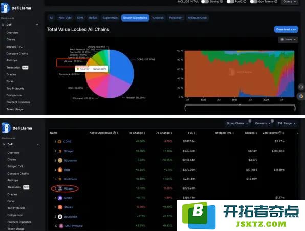Enable the Pool2 toggle

pyautogui.click(x=230, y=2)
